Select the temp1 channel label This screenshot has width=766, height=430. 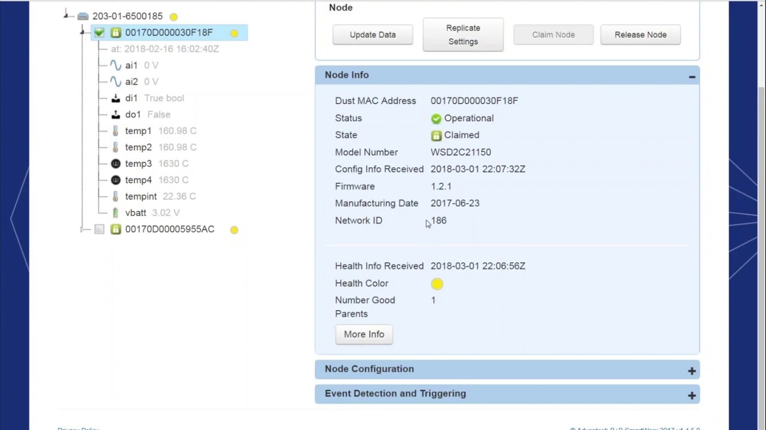point(138,131)
